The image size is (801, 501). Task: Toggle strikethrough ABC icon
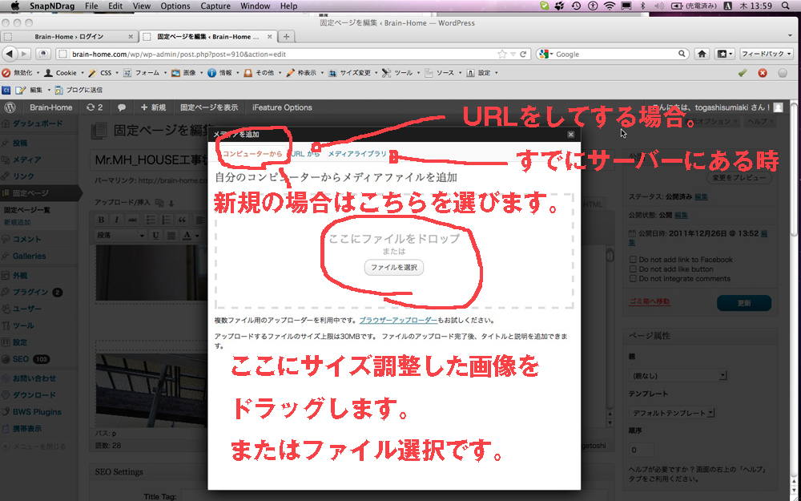coord(132,220)
